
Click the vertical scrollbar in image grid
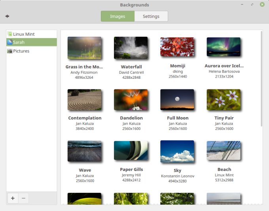(x=261, y=79)
